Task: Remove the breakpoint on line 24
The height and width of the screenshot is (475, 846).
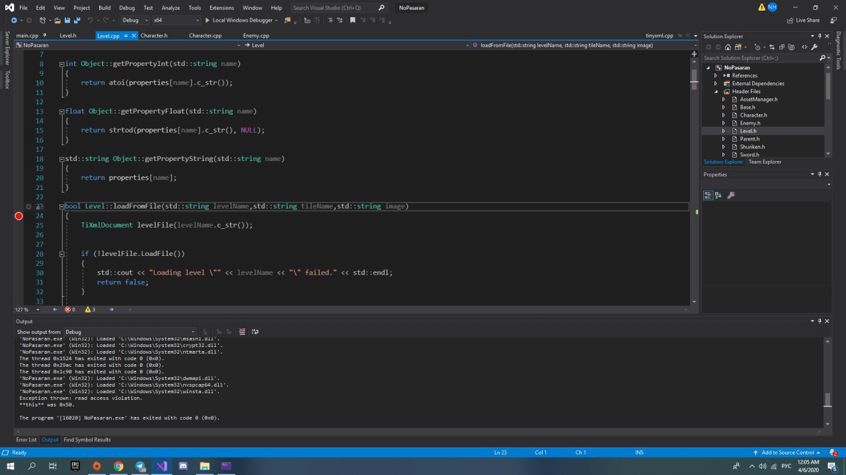Action: (19, 216)
